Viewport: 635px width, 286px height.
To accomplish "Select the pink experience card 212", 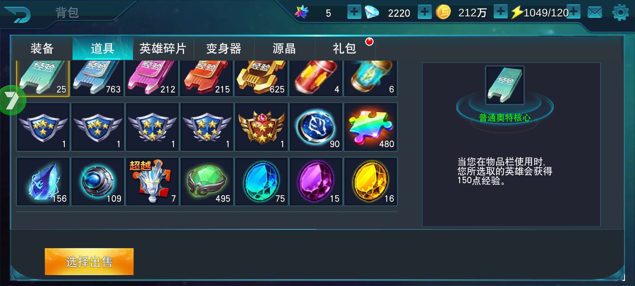I will pyautogui.click(x=152, y=78).
